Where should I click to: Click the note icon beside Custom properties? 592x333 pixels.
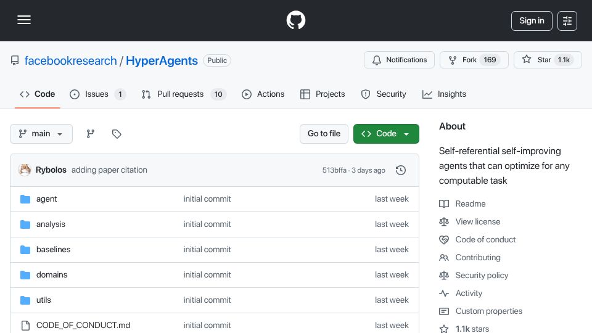[x=444, y=311]
